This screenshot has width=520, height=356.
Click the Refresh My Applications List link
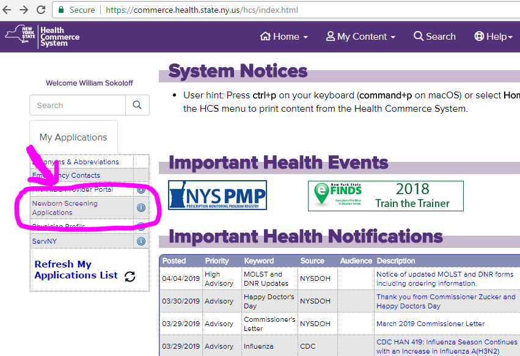click(76, 270)
